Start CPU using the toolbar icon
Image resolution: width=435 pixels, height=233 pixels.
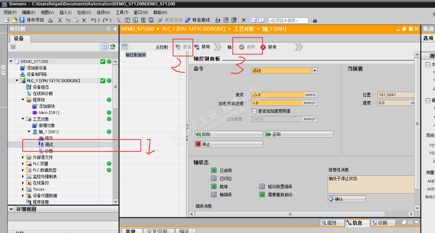[x=226, y=20]
